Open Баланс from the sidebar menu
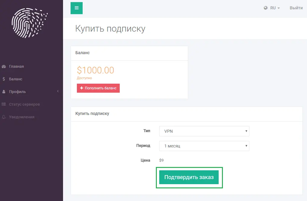Viewport: 307px width, 201px height. (x=16, y=79)
